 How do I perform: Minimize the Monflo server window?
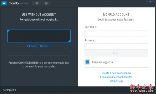tap(144, 2)
